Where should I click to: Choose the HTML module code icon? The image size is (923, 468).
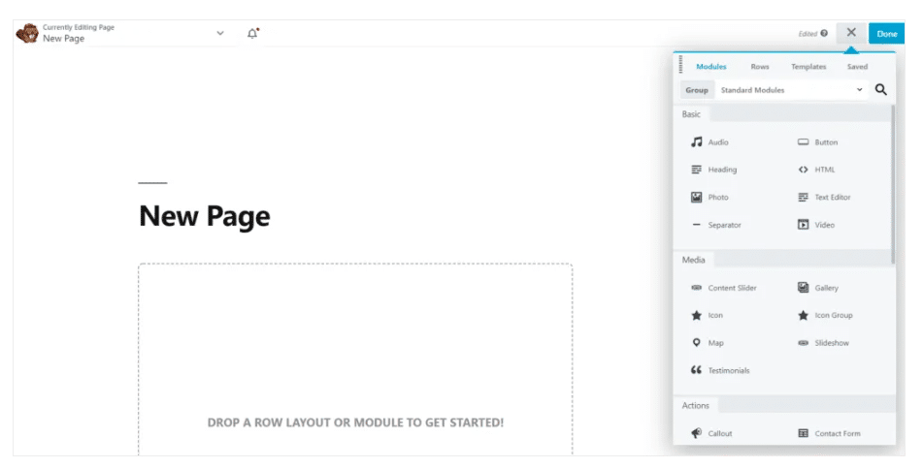click(803, 170)
